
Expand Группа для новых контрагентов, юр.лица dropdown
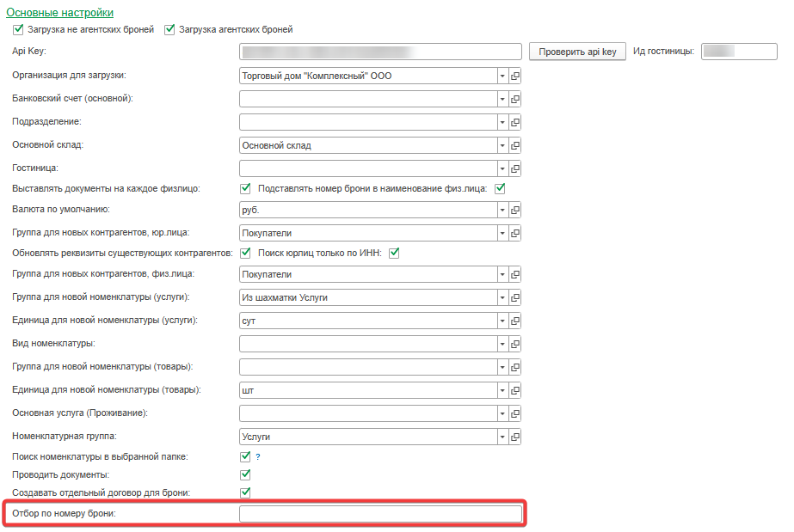[502, 233]
